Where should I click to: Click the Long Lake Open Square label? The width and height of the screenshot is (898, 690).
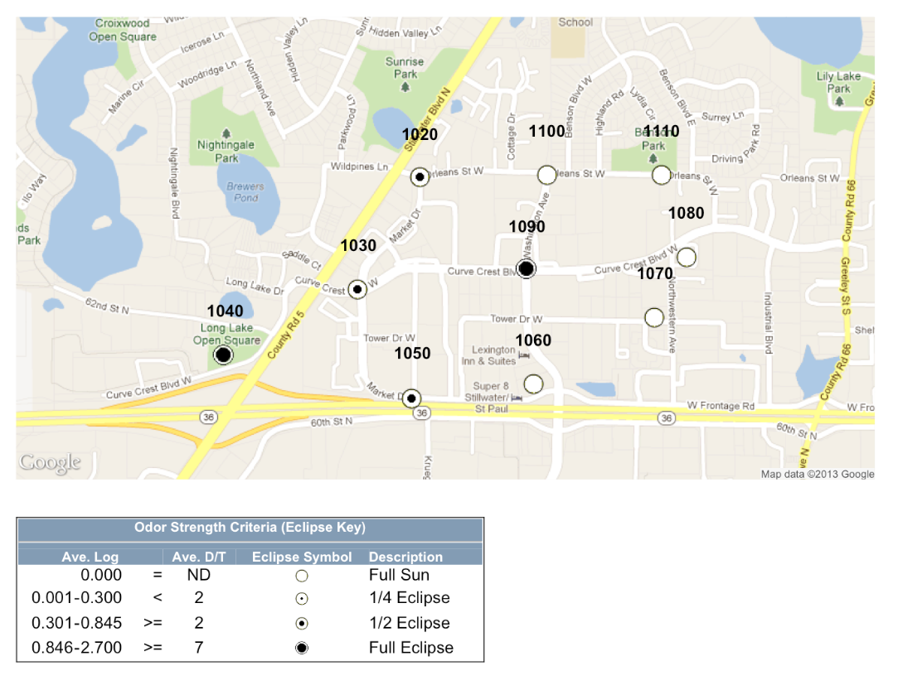[227, 334]
